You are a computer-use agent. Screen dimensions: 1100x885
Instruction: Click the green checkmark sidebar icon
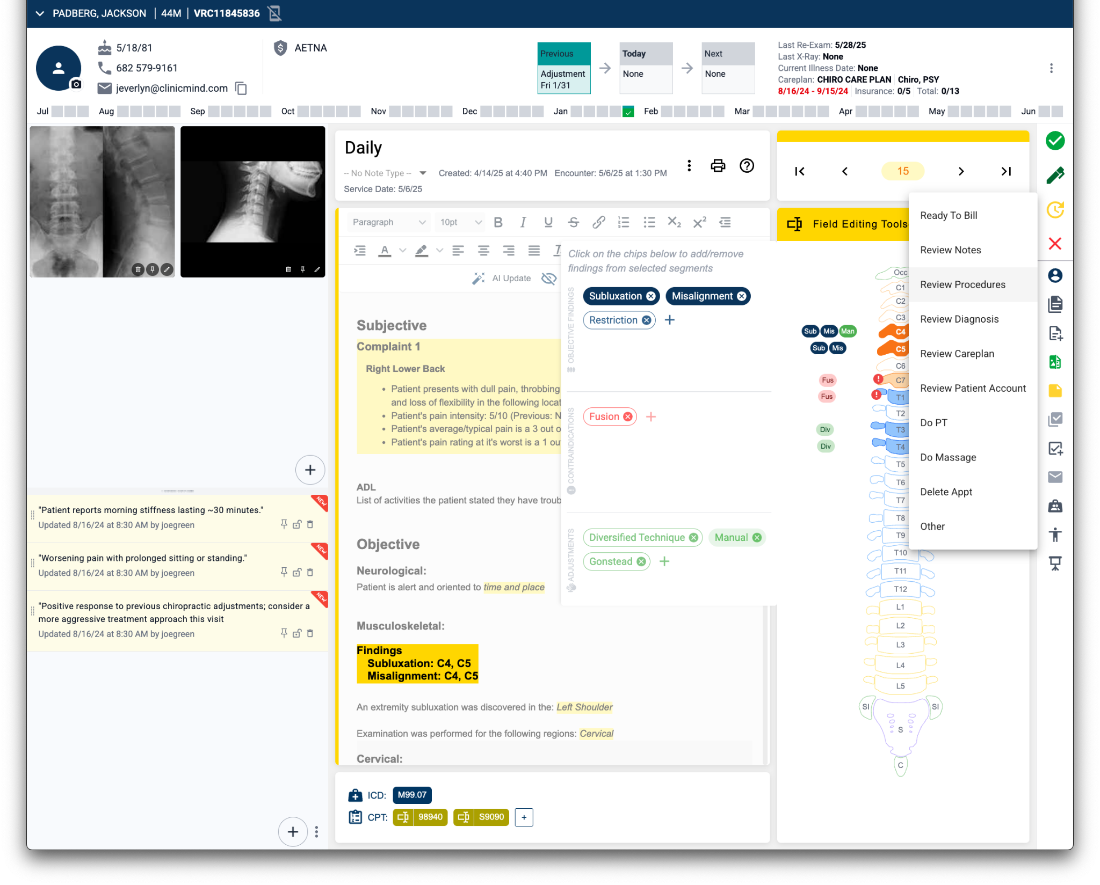1055,141
